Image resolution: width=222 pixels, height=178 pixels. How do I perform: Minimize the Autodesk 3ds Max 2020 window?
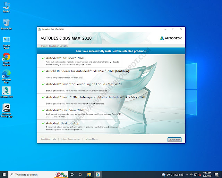(x=165, y=29)
